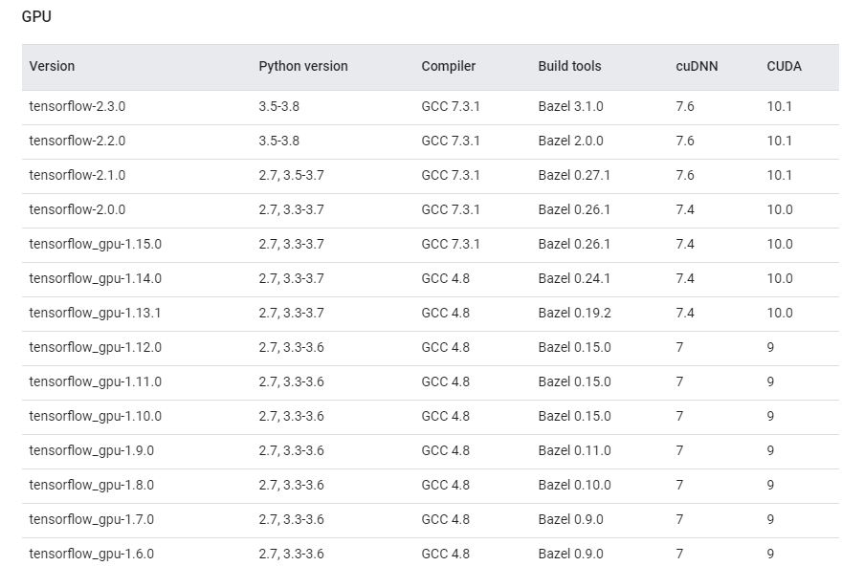Select the tensorflow_gpu-1.11.0 cell
This screenshot has height=566, width=842.
pyautogui.click(x=96, y=381)
